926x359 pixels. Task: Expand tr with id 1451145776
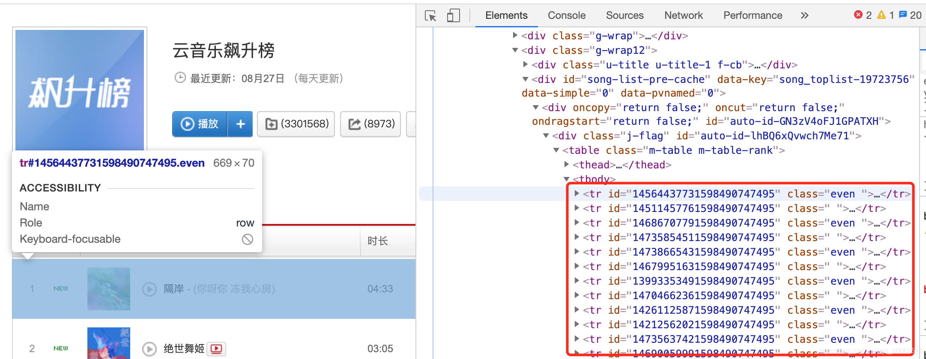577,208
